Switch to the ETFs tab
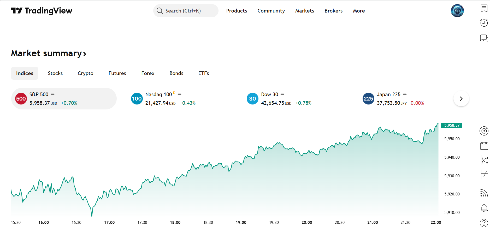 point(204,73)
